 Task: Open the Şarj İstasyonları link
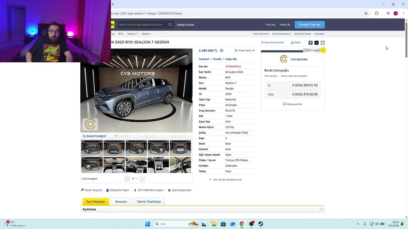coord(180,190)
